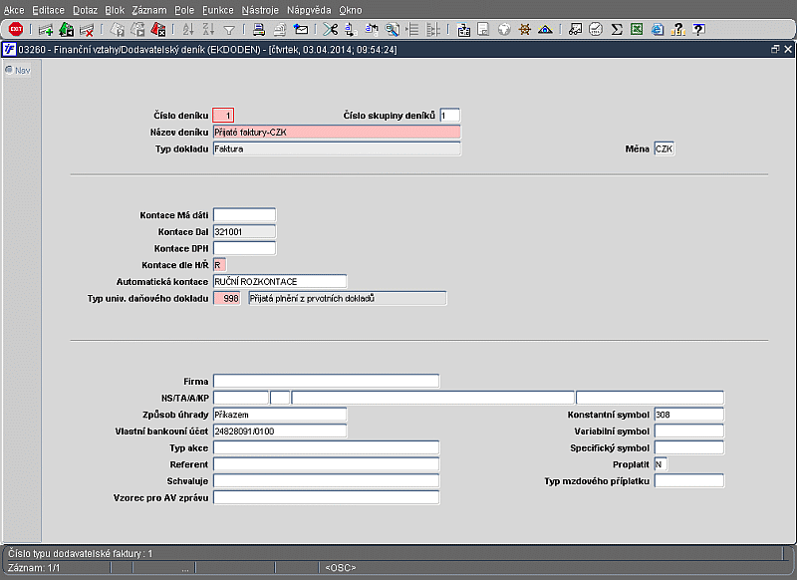Export to Excel with the green Excel icon
The image size is (797, 580).
[x=637, y=30]
